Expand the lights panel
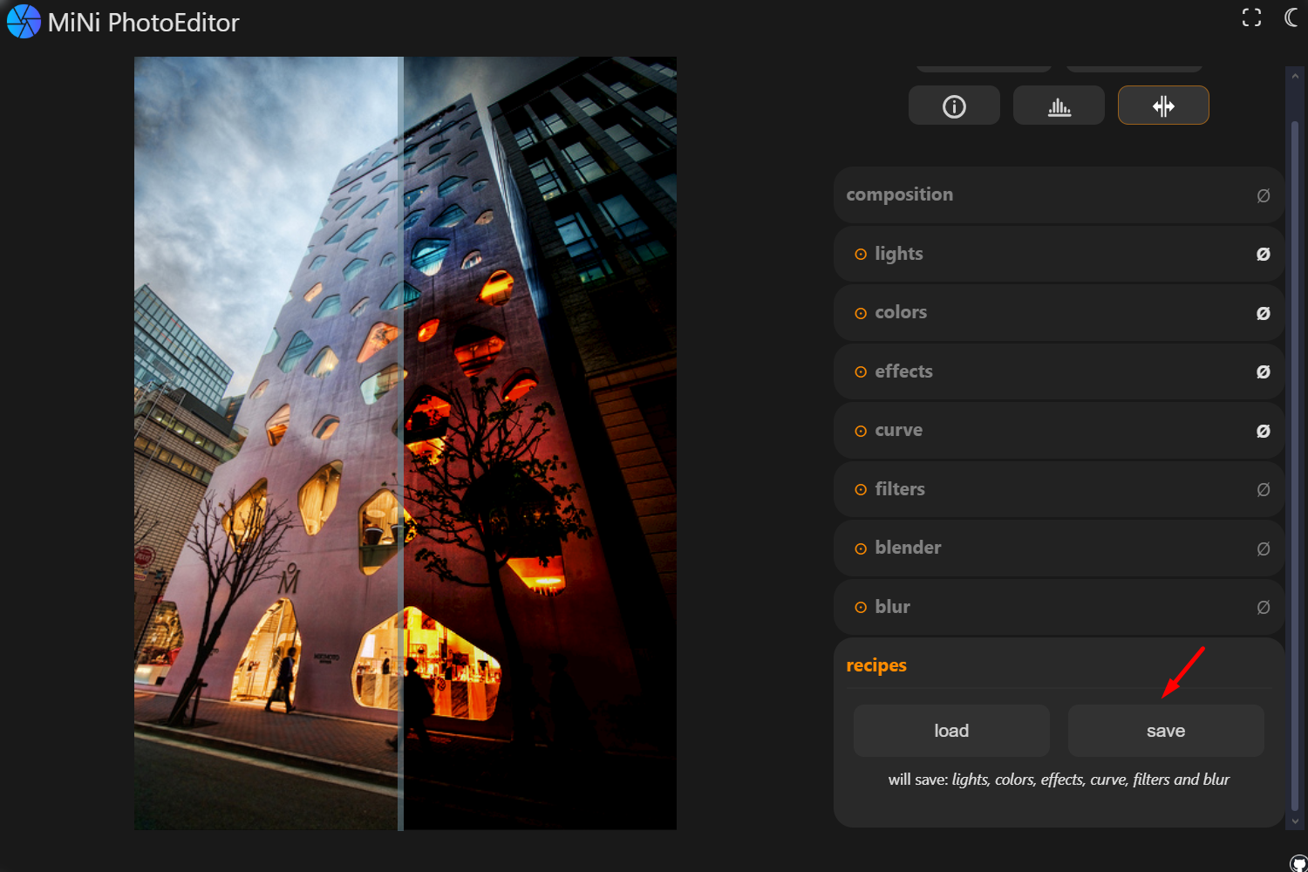1308x872 pixels. [1059, 254]
